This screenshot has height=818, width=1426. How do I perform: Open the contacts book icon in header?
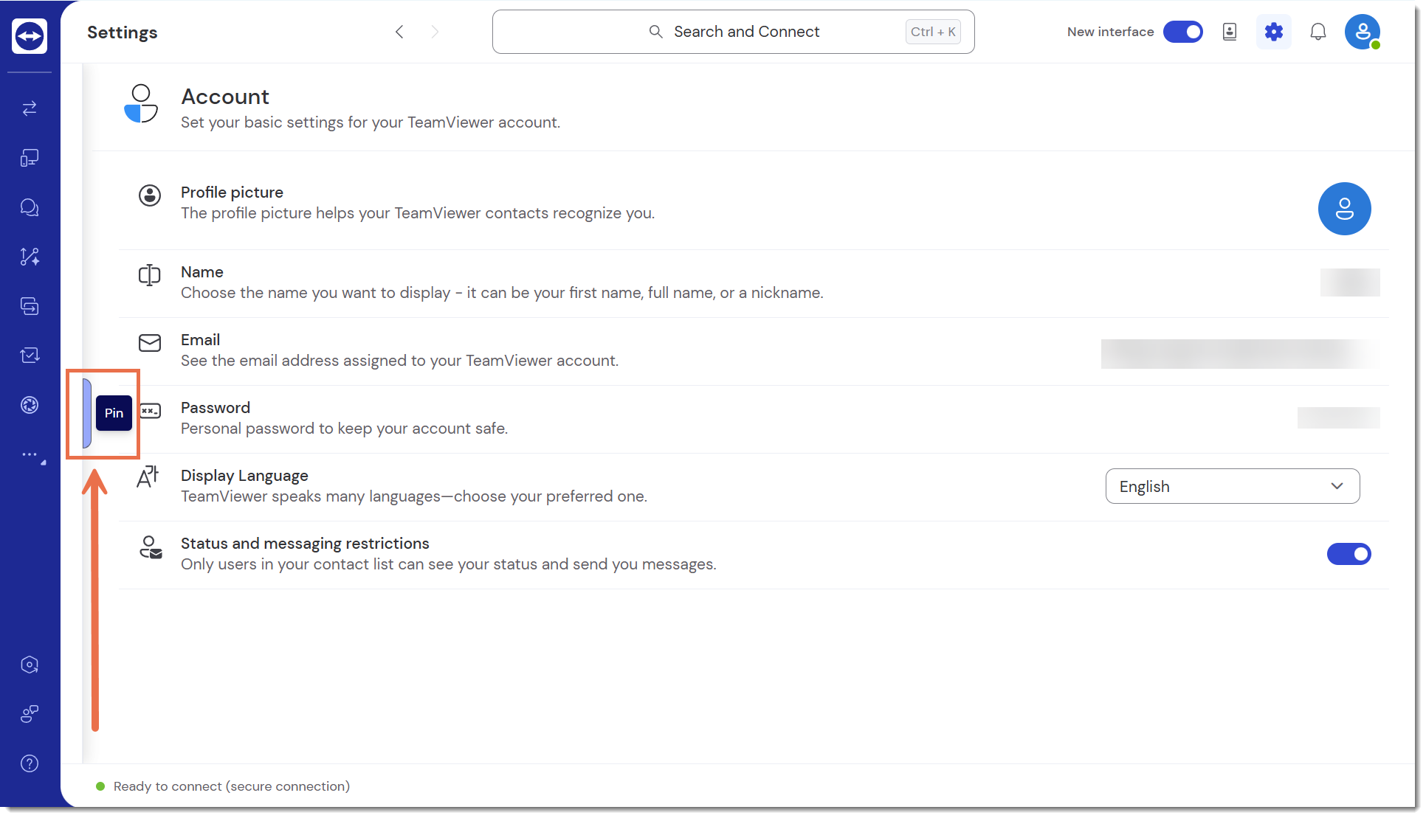1230,32
